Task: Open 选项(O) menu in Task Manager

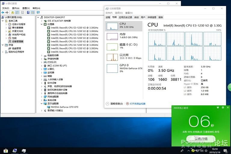Action: pos(119,13)
